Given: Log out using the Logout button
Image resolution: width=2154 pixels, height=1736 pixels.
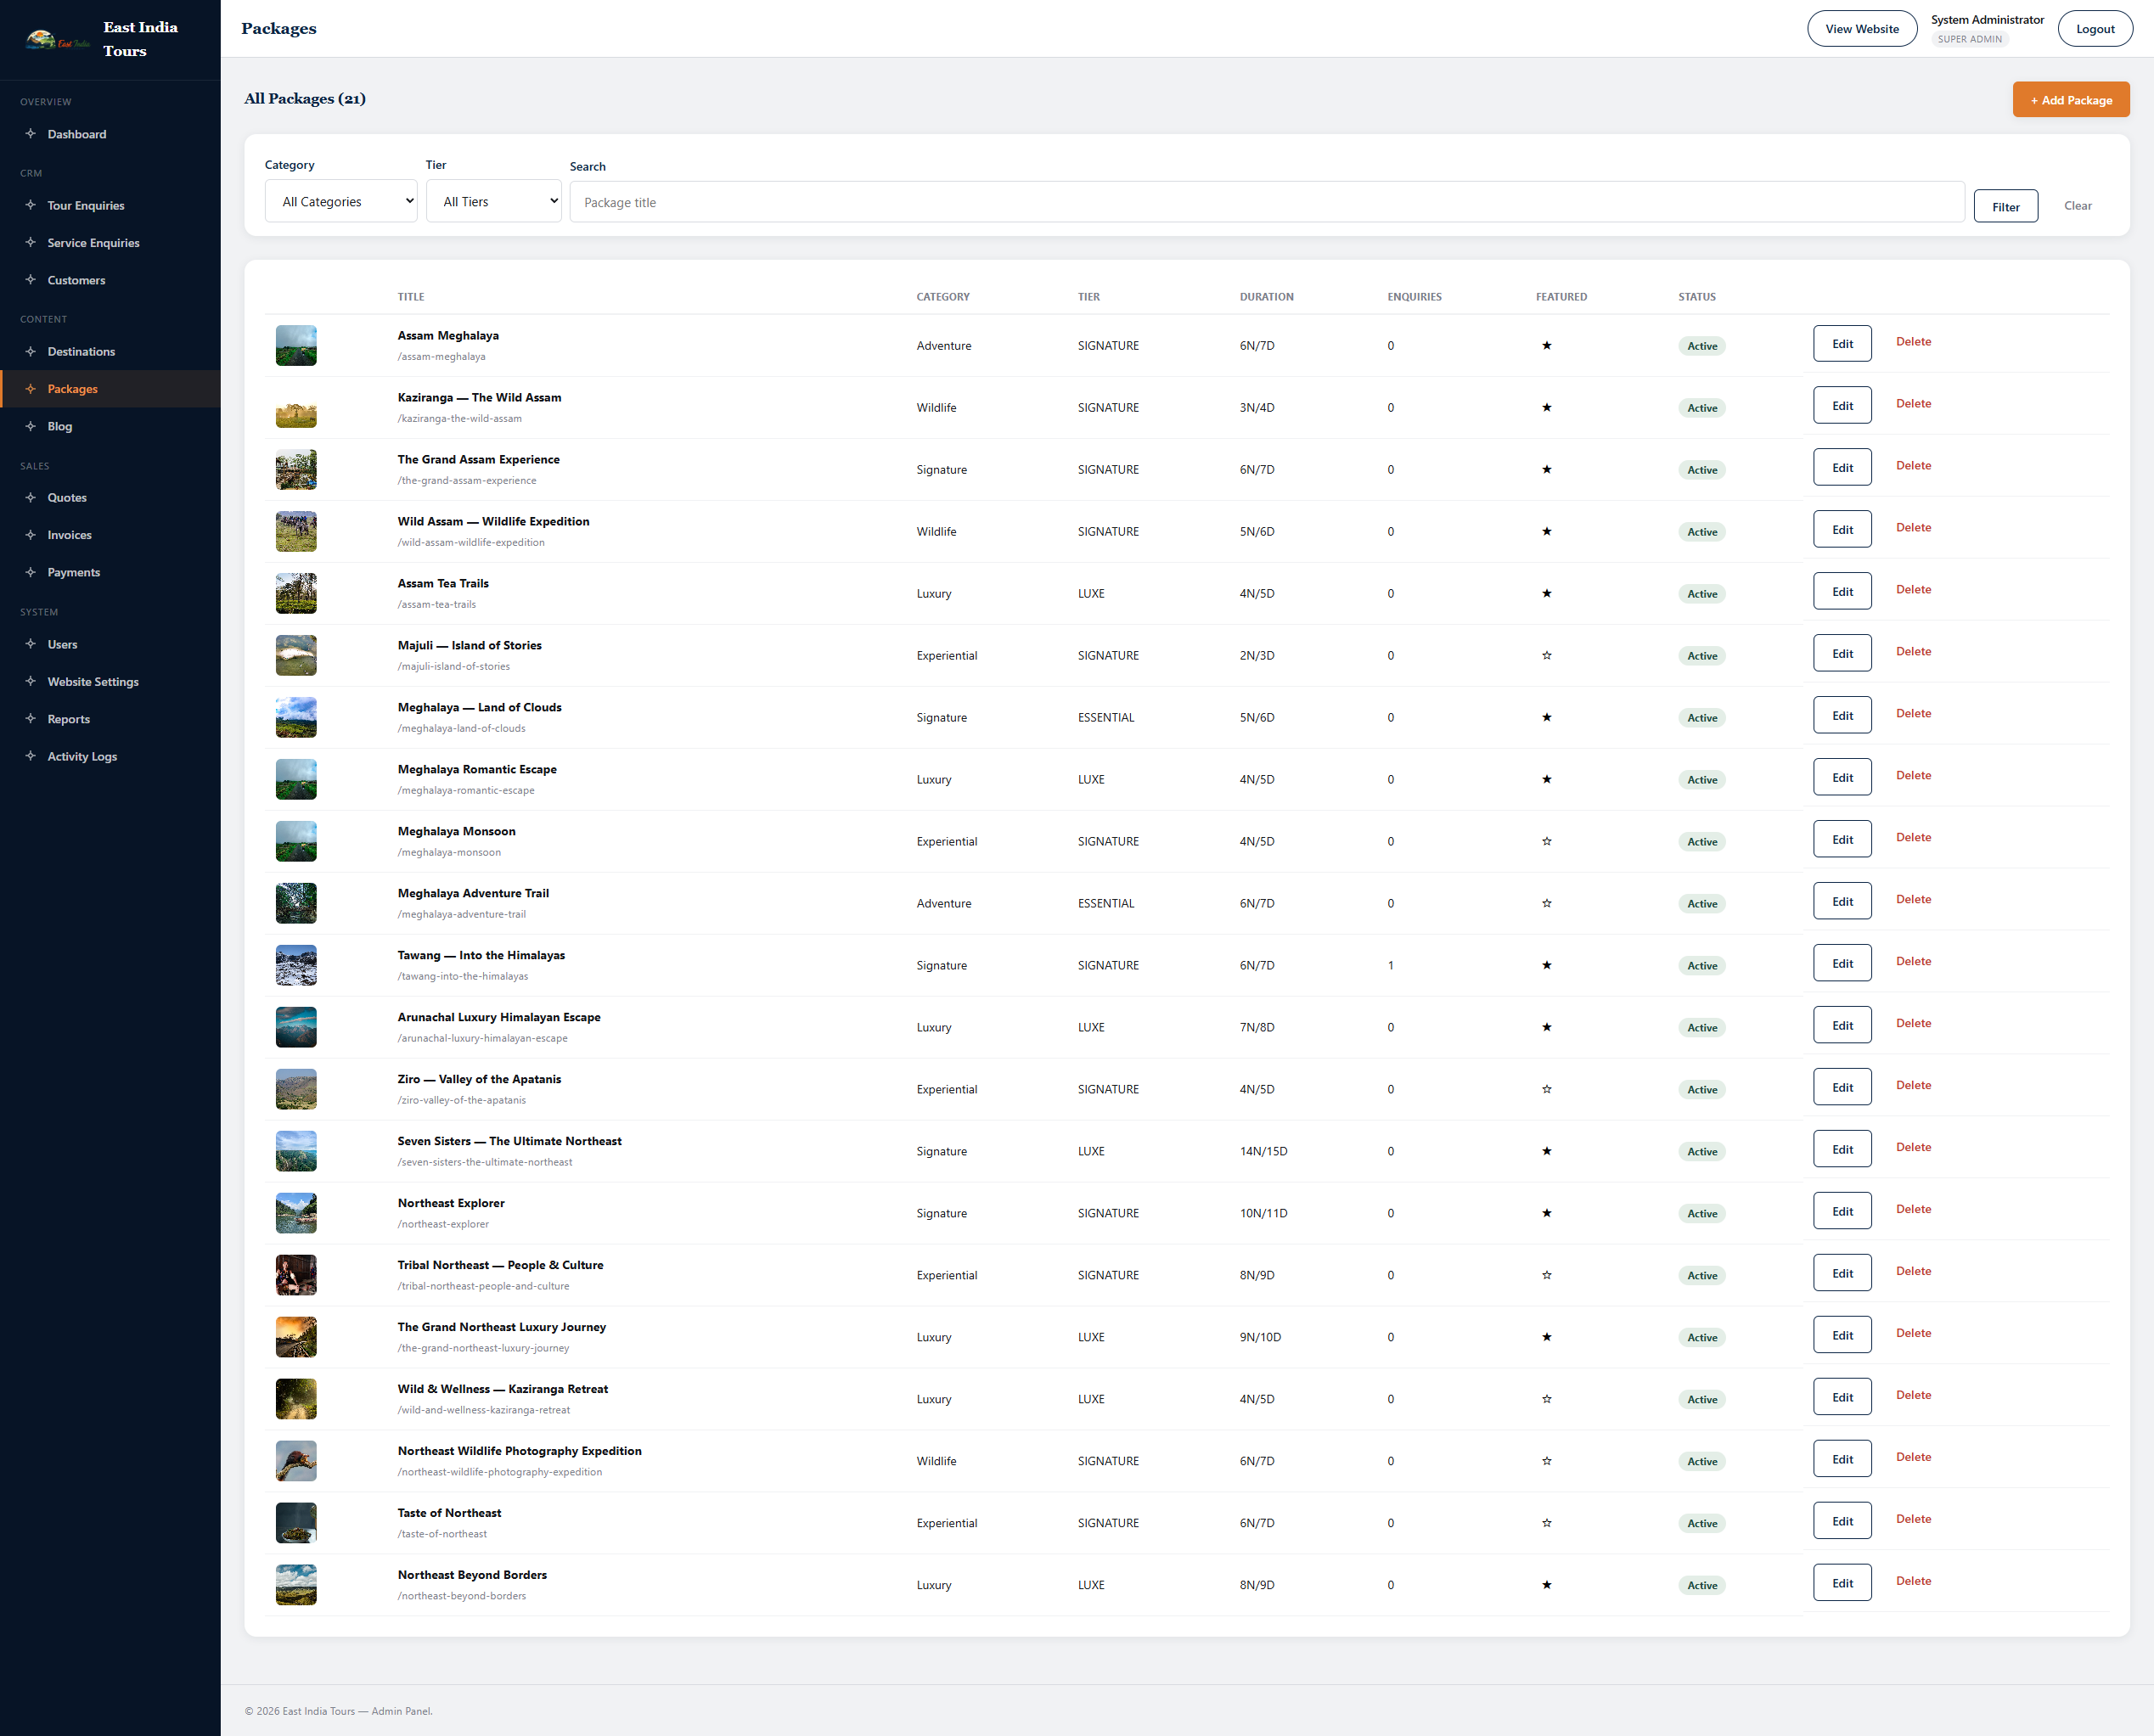Looking at the screenshot, I should (2095, 29).
